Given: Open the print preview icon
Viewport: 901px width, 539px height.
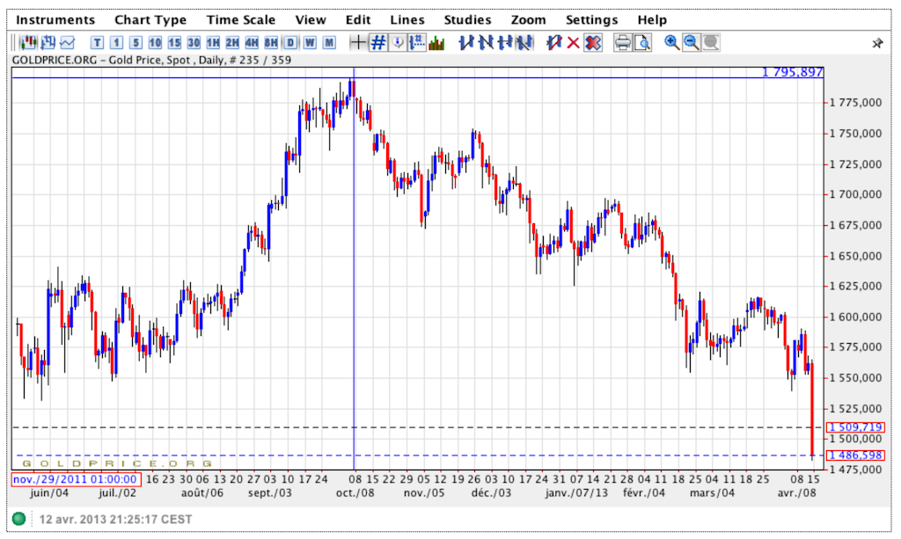Looking at the screenshot, I should (642, 42).
